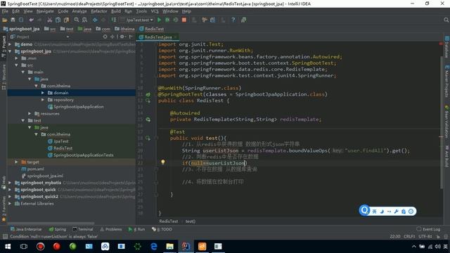
Task: Click the Open folder toolbar icon
Action: pos(5,20)
